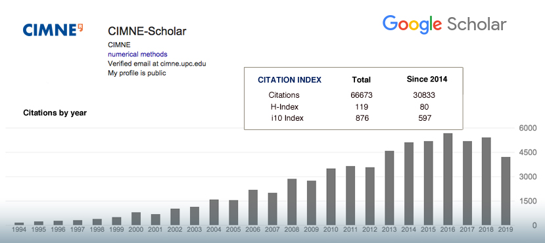545x243 pixels.
Task: Click the 2001 citations bar
Action: (156, 219)
